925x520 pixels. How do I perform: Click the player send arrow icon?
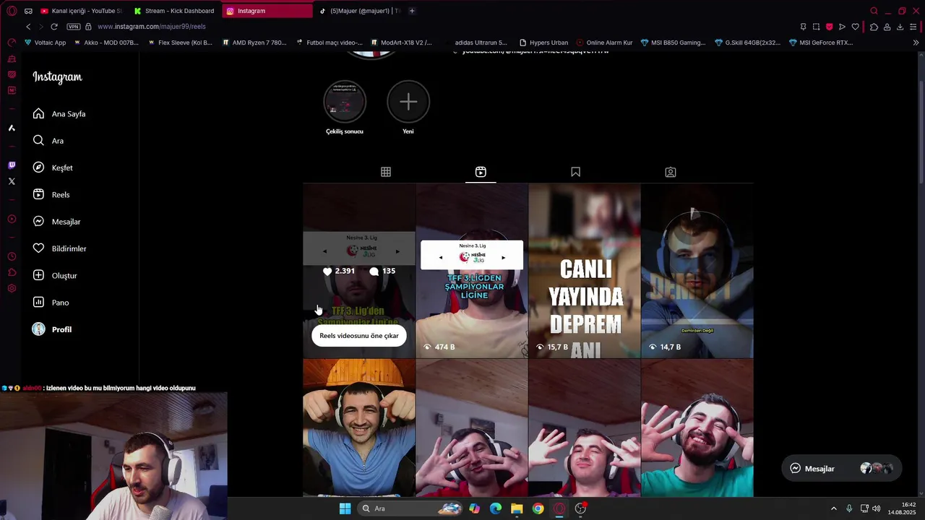coord(842,27)
